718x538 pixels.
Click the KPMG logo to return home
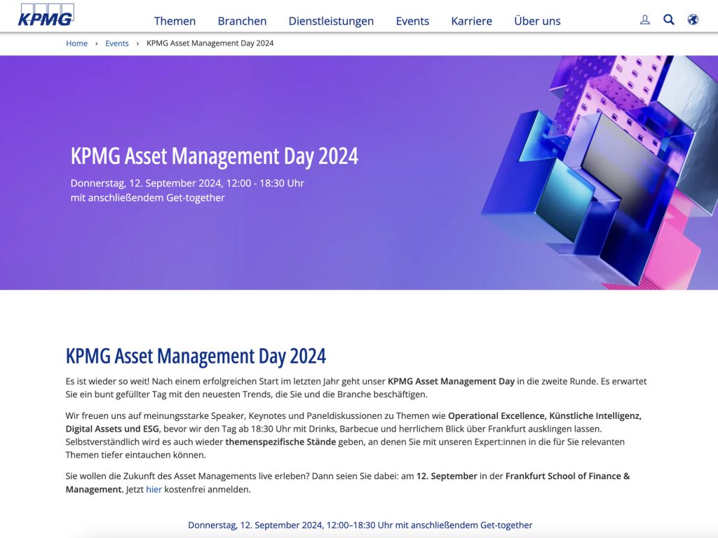pos(45,14)
